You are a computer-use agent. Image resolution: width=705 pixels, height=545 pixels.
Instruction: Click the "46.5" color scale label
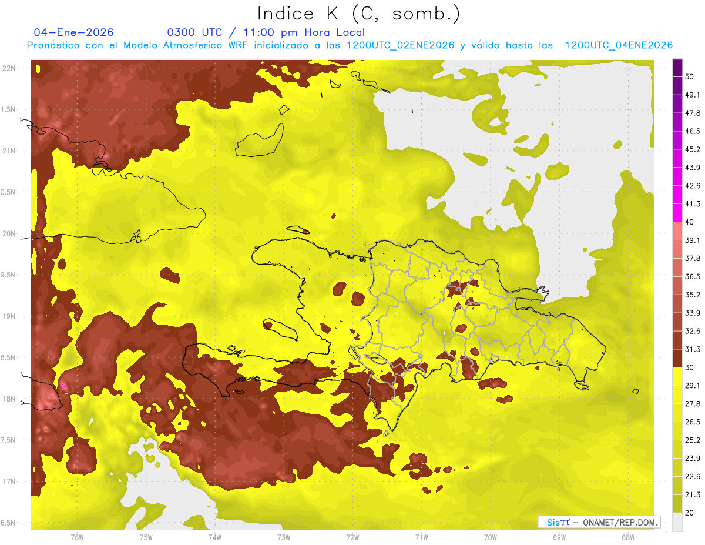coord(693,131)
